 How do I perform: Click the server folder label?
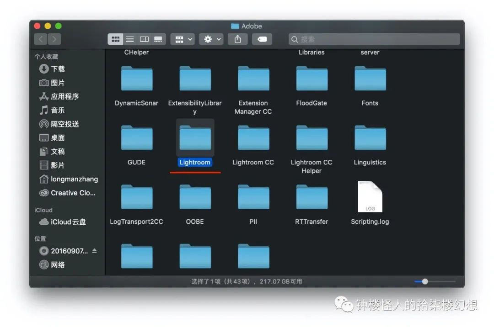click(x=370, y=52)
